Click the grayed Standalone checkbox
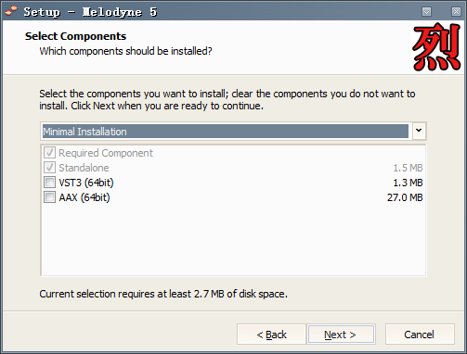 [49, 168]
